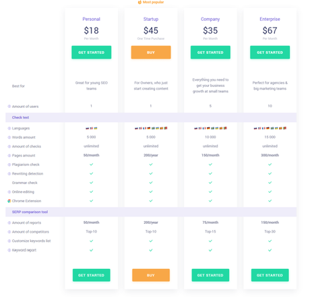Click the Great for young SEO teams description

pyautogui.click(x=92, y=86)
